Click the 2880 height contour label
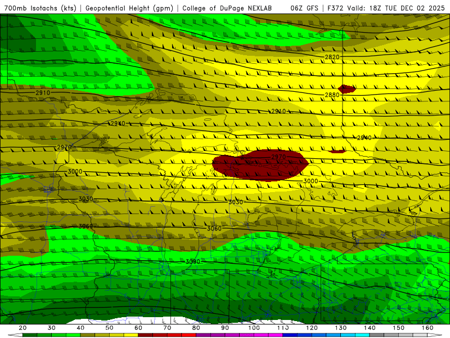The height and width of the screenshot is (338, 450). click(332, 95)
